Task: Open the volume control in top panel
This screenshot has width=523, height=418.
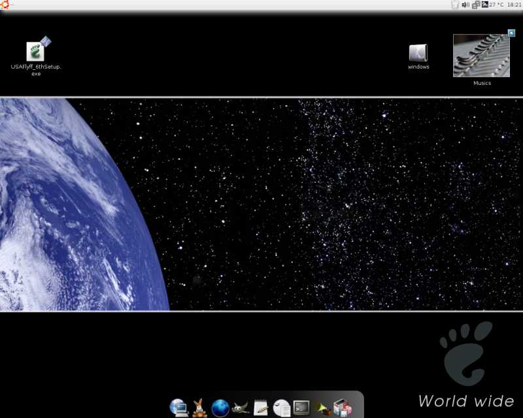Action: (x=465, y=5)
